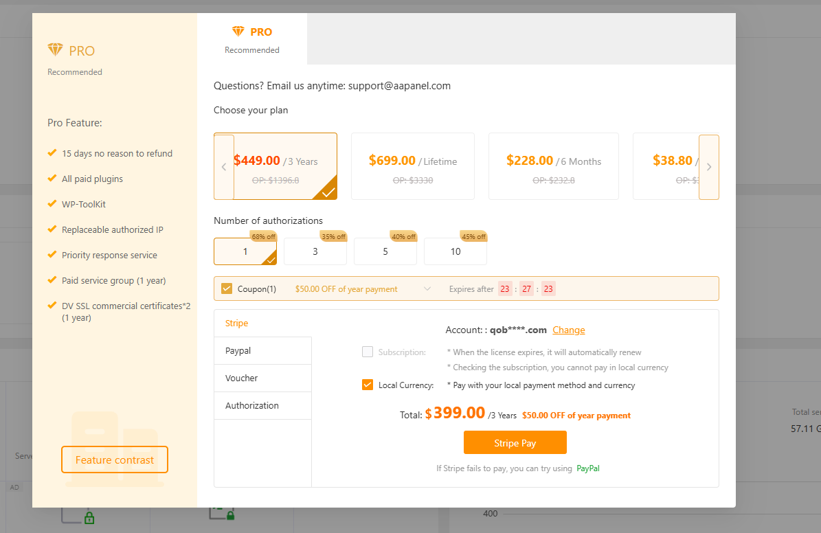Click the '40% off' badge
Image resolution: width=821 pixels, height=533 pixels.
point(404,237)
